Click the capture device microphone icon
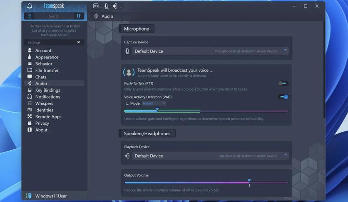This screenshot has height=202, width=348. (127, 51)
